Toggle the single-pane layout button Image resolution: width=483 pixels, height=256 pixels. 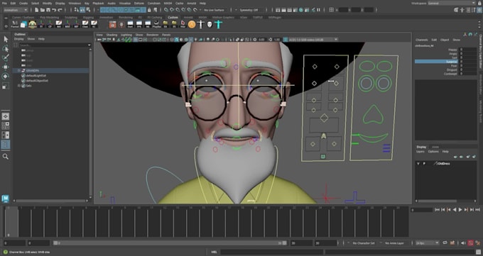(x=6, y=116)
